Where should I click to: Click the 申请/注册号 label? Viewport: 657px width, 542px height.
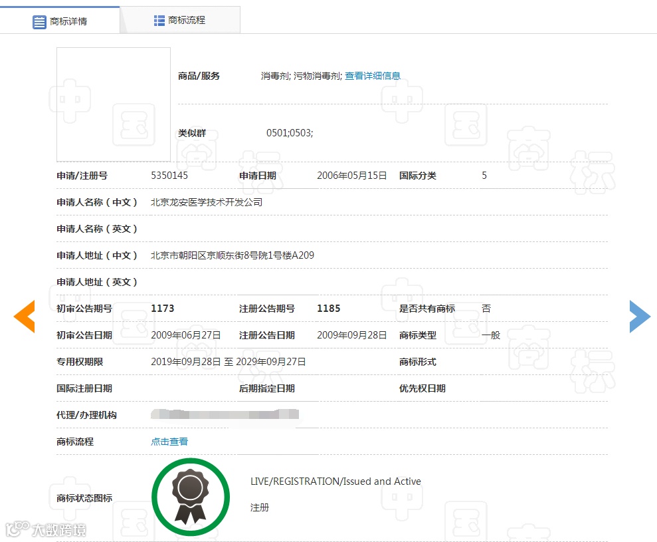coord(82,176)
